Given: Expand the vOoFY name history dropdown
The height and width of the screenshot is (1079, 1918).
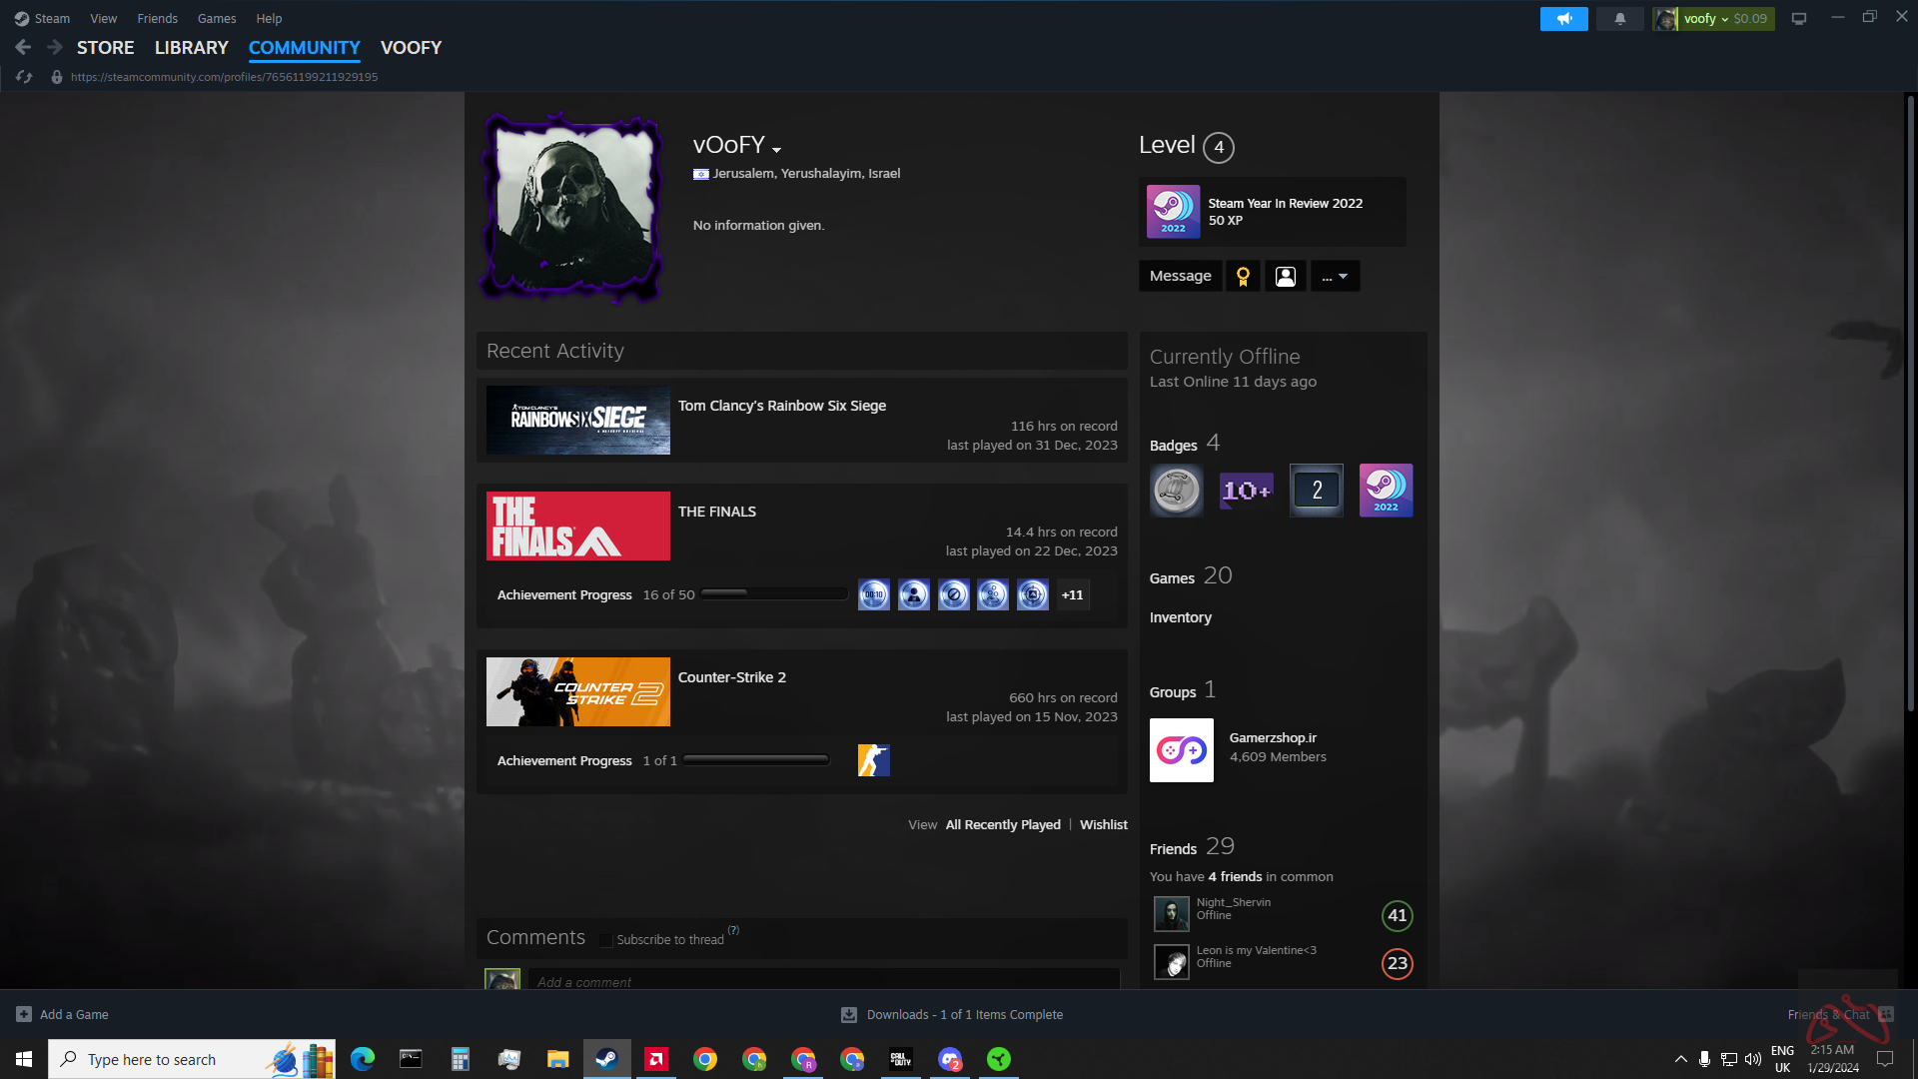Looking at the screenshot, I should point(776,150).
